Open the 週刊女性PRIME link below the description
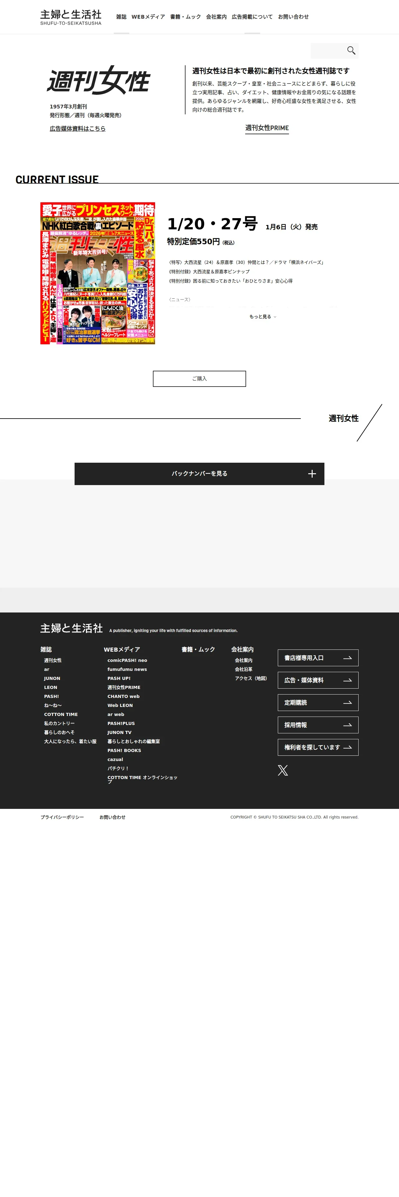Screen dimensions: 399x1197 pos(267,128)
